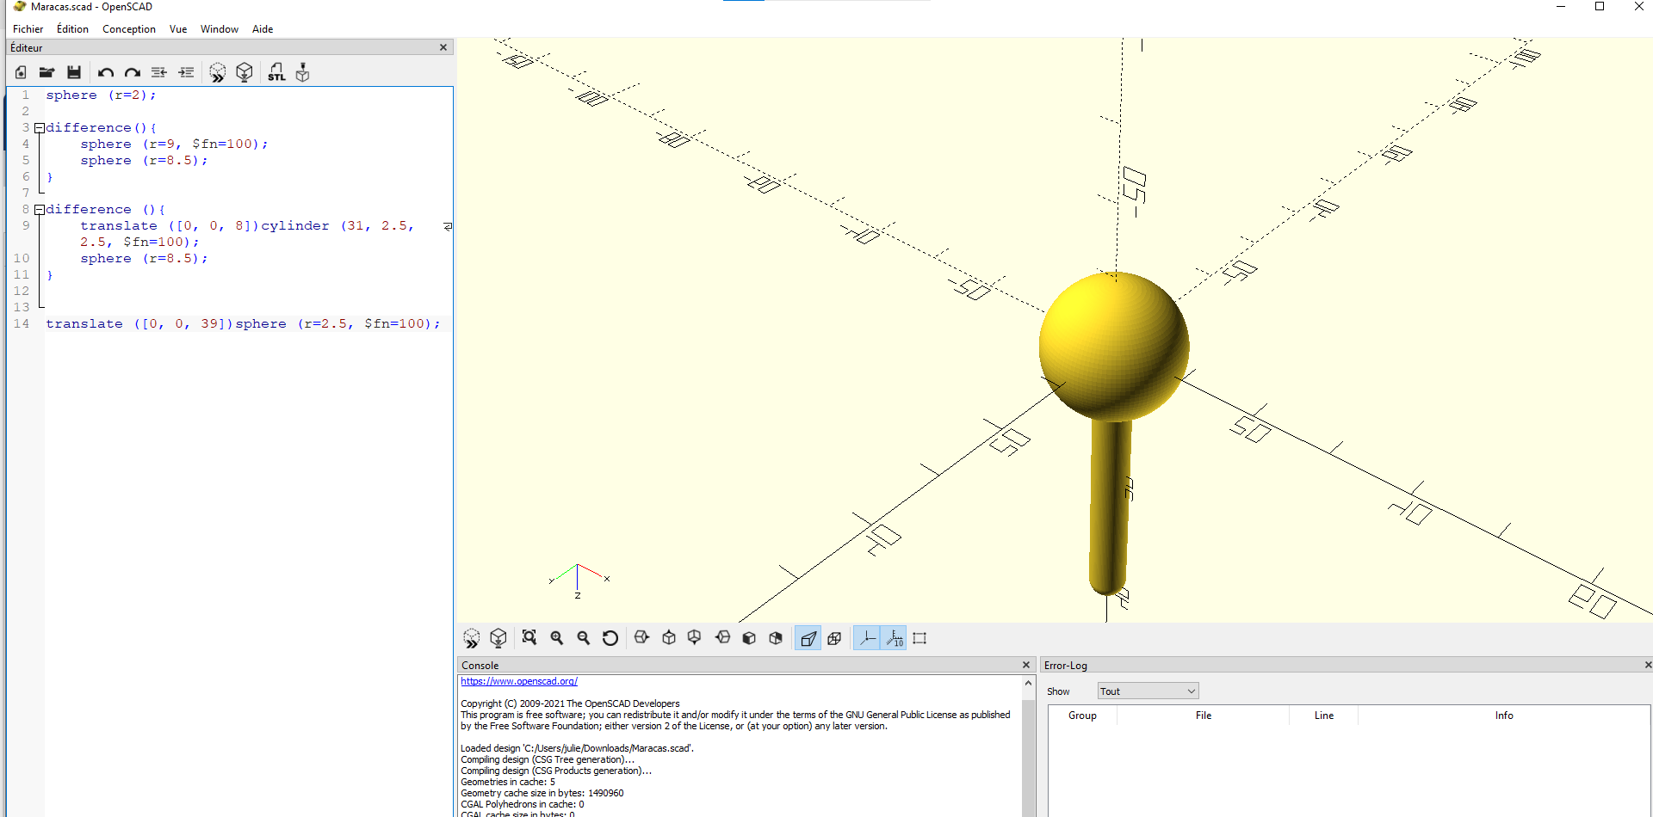The image size is (1653, 817).
Task: Open the Édition menu
Action: pyautogui.click(x=72, y=29)
